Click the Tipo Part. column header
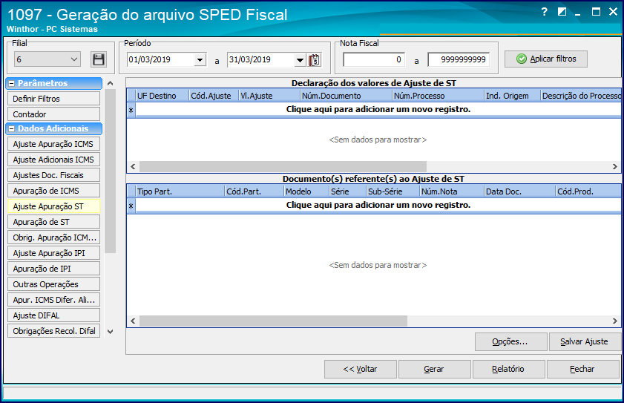The height and width of the screenshot is (403, 624). [x=180, y=191]
